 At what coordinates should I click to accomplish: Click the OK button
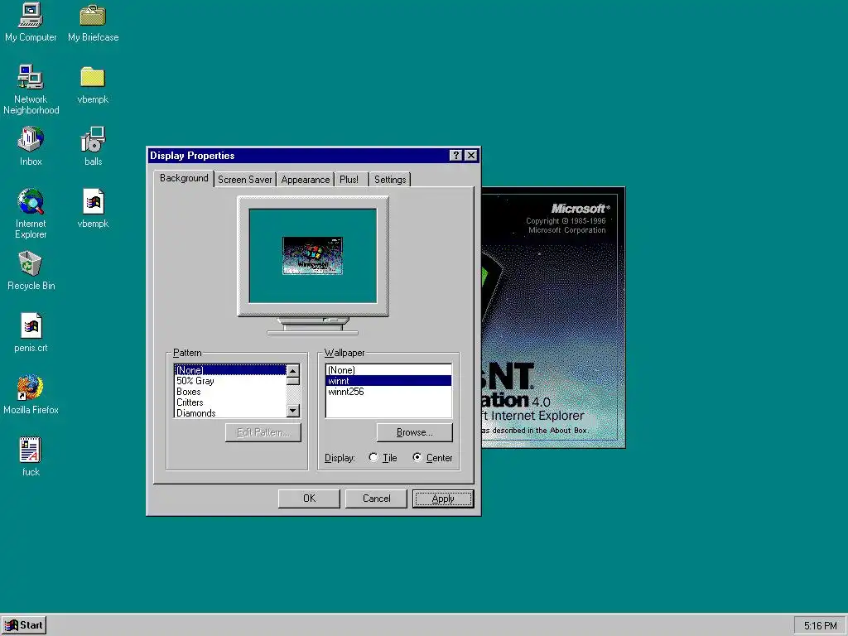click(309, 499)
